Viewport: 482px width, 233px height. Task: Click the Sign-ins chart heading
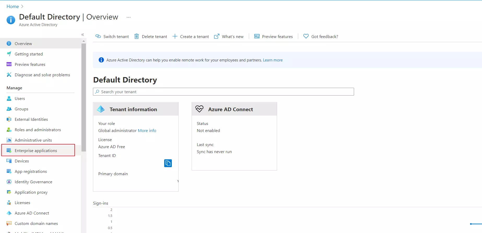coord(101,203)
